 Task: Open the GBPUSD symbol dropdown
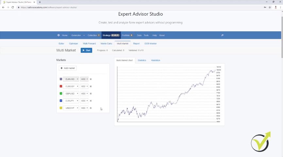(x=71, y=93)
